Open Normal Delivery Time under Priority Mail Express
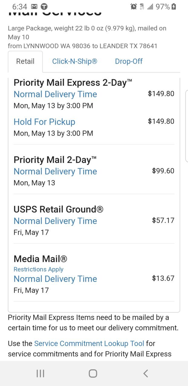This screenshot has width=188, height=386. (x=55, y=94)
